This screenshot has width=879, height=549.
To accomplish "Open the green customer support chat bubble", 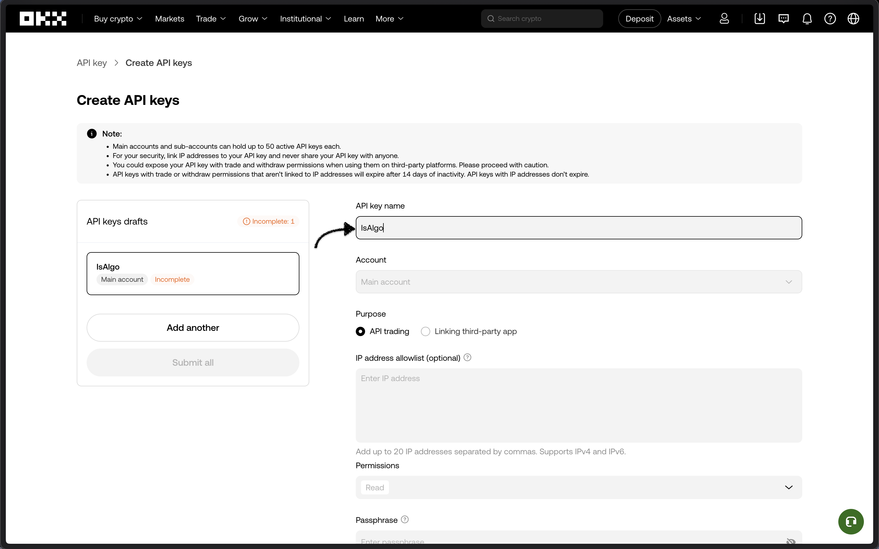I will coord(851,521).
